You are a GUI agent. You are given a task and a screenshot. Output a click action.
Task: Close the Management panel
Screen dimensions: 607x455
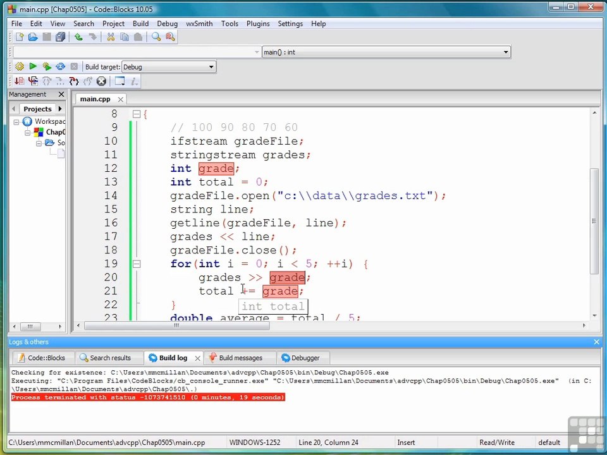[61, 94]
